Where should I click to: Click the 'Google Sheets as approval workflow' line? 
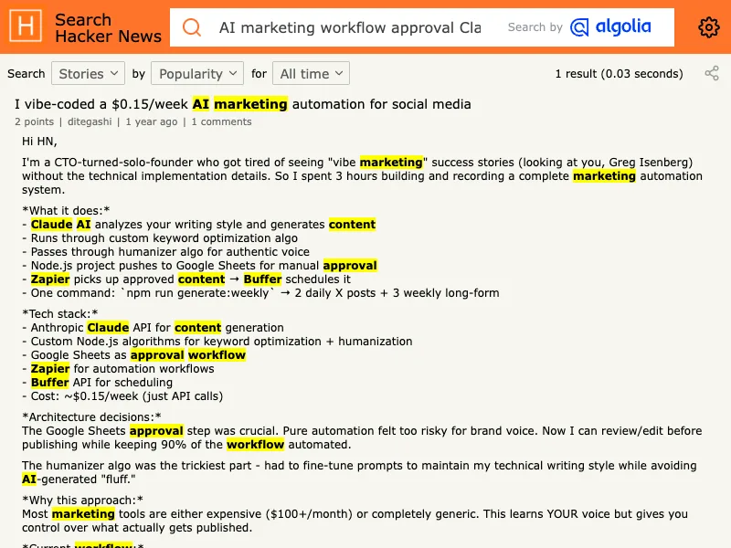coord(133,355)
